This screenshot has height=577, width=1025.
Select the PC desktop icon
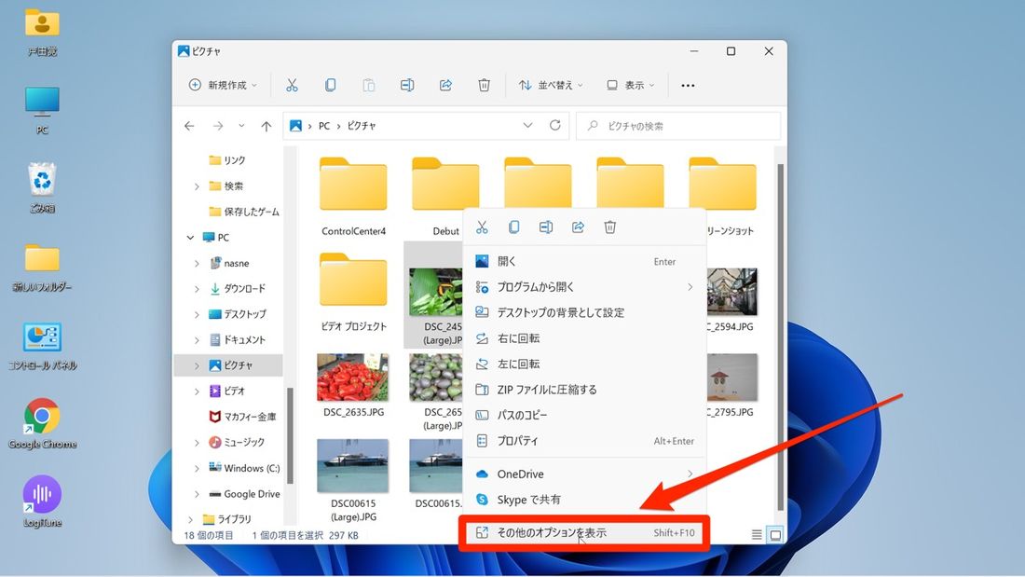[43, 110]
